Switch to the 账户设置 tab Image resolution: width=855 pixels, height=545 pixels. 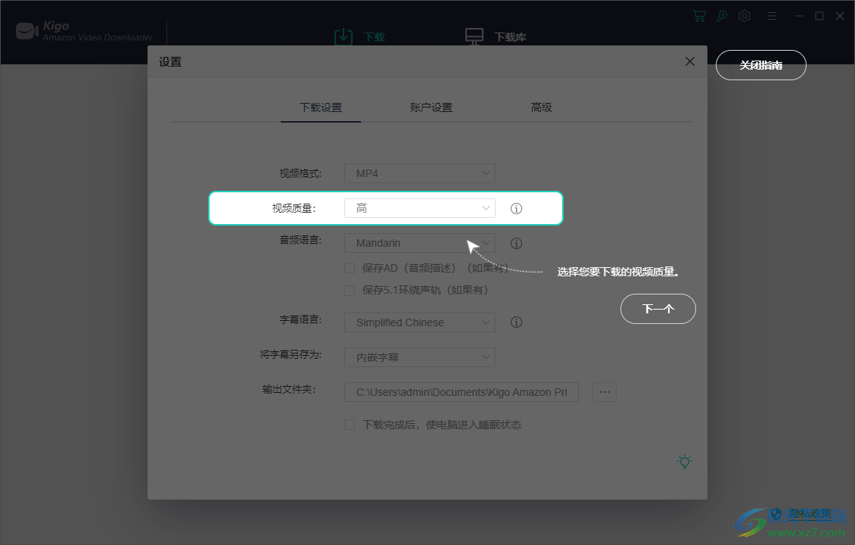tap(431, 107)
